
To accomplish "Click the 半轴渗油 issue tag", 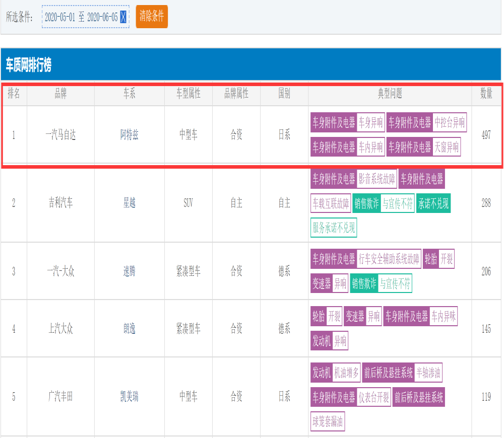I will (428, 373).
